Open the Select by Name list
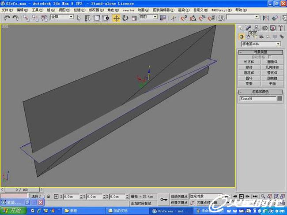 [88, 18]
